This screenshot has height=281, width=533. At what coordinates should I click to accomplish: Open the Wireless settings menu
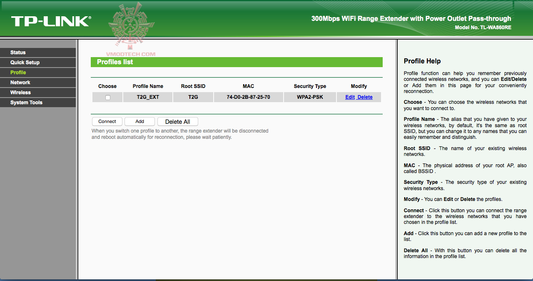point(38,93)
